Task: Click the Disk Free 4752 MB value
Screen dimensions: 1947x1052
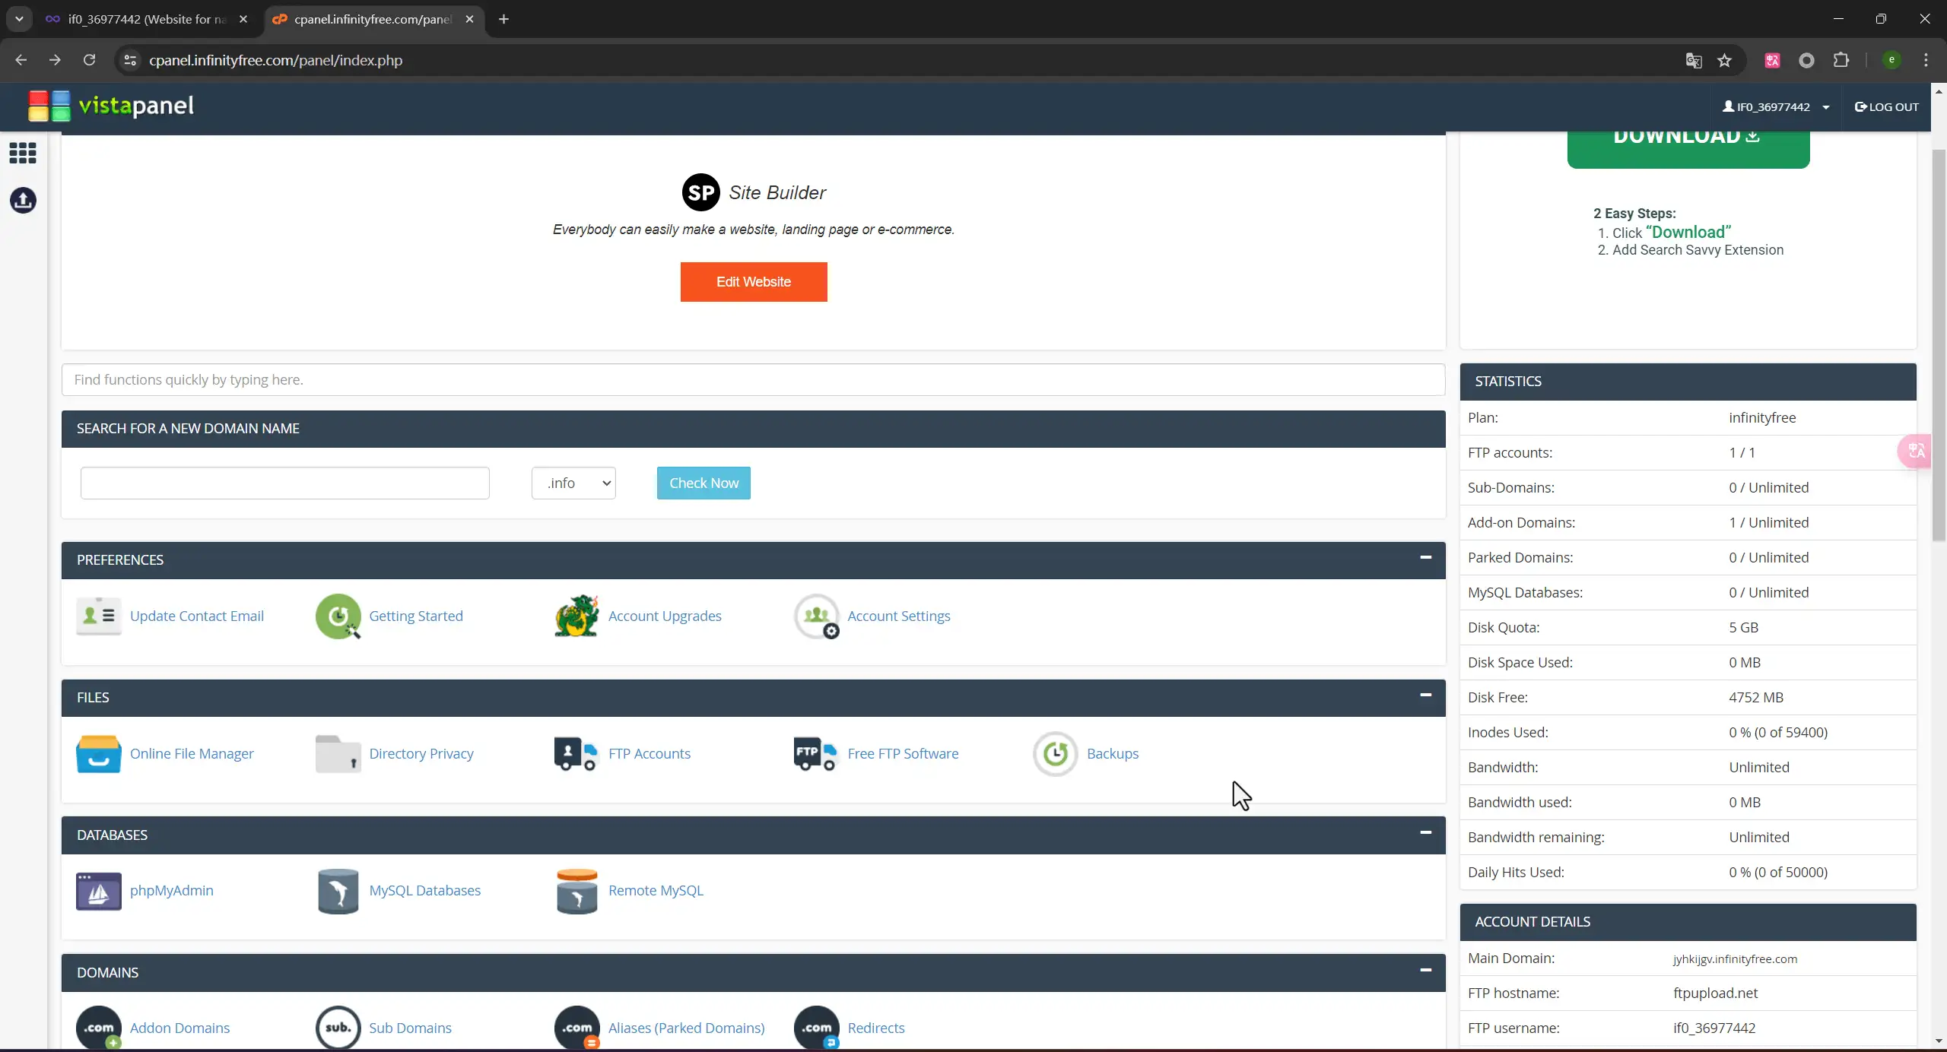Action: coord(1756,697)
